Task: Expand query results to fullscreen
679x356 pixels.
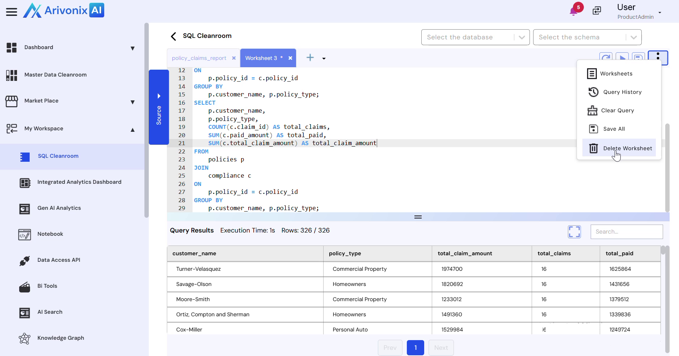Action: [x=574, y=231]
